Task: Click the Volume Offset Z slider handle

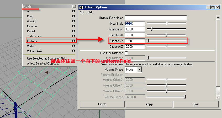Action: pyautogui.click(x=166, y=91)
